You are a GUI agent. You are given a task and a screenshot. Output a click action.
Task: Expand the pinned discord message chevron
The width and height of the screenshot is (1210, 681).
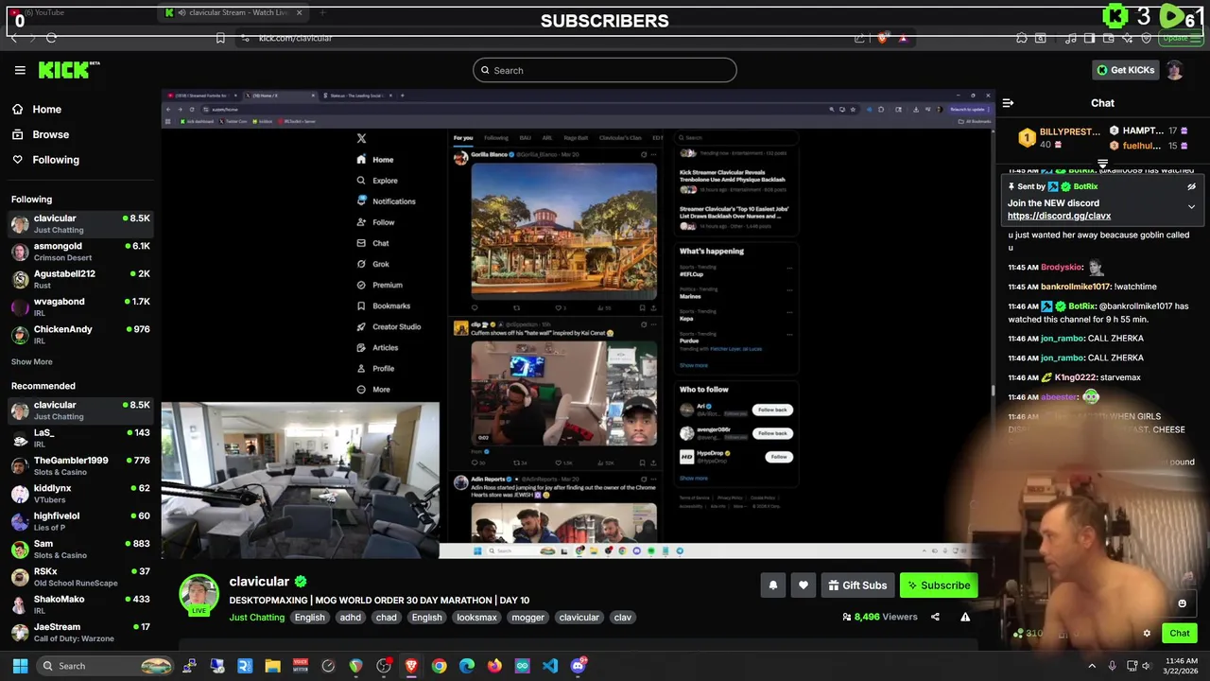pyautogui.click(x=1191, y=206)
